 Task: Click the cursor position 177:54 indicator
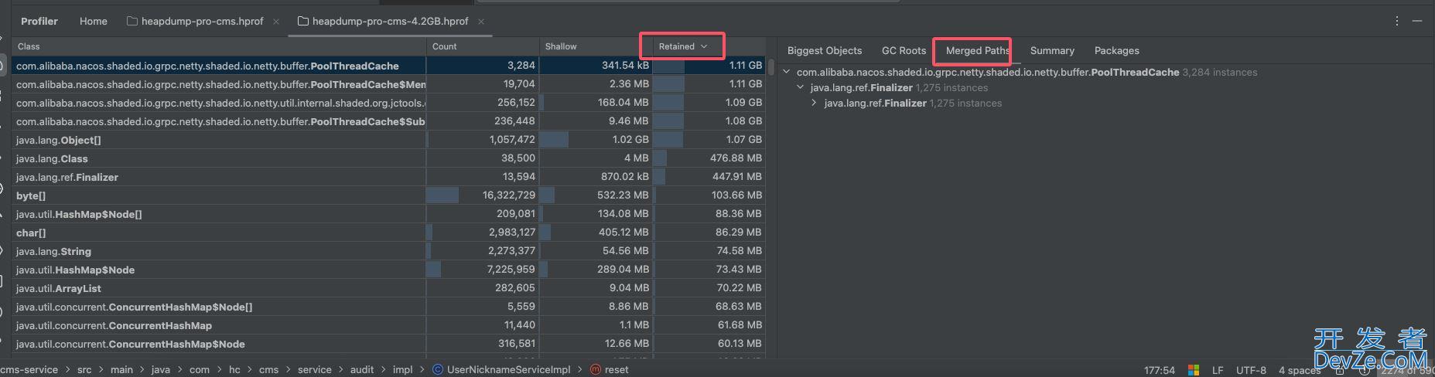point(1159,370)
